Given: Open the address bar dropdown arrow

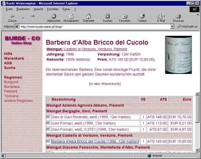Looking at the screenshot, I should (x=172, y=27).
